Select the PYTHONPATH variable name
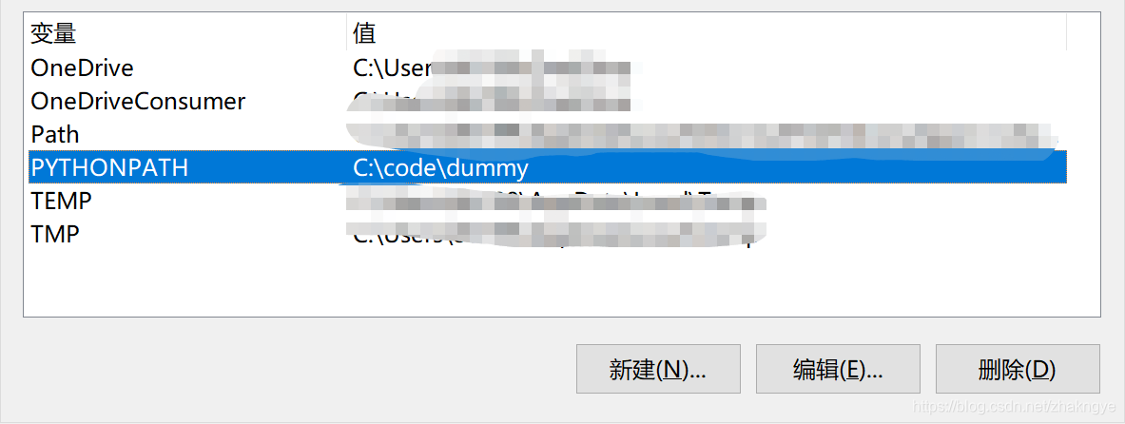 109,167
